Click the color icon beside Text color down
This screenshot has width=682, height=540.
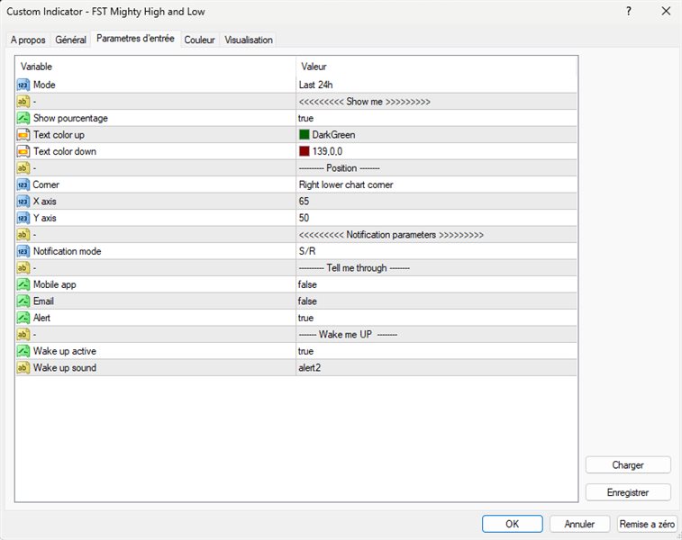(23, 151)
